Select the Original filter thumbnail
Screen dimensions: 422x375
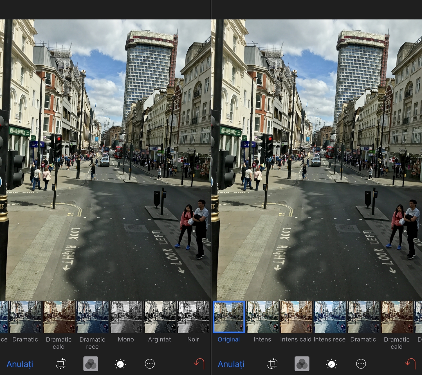point(229,317)
